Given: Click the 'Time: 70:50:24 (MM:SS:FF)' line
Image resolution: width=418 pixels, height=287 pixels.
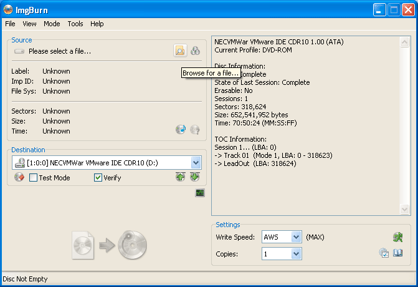Looking at the screenshot, I should [255, 123].
